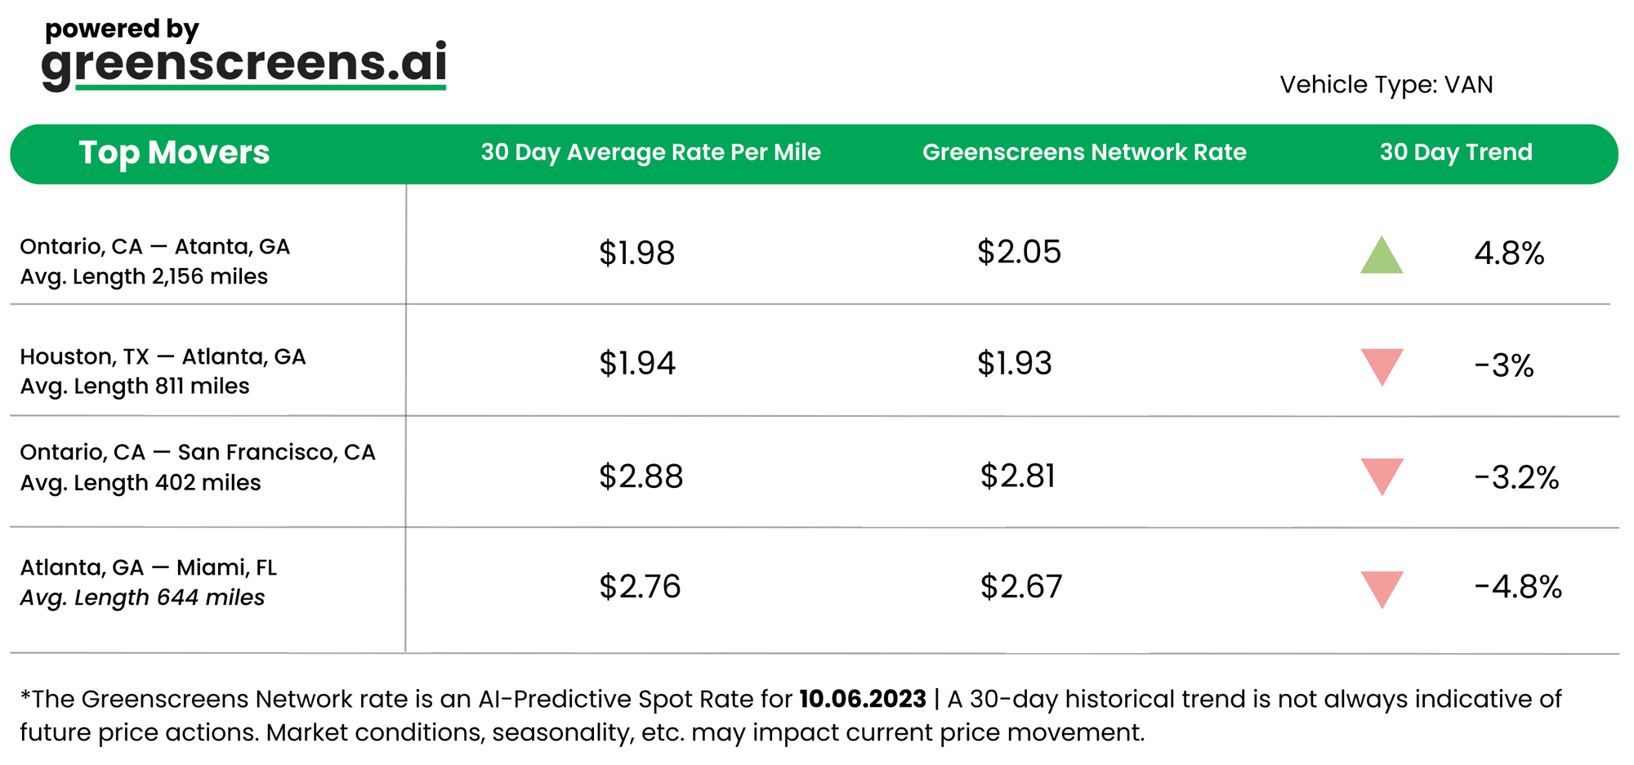
Task: Select the Houston, TX — Atlanta, GA lane
Action: coord(163,357)
